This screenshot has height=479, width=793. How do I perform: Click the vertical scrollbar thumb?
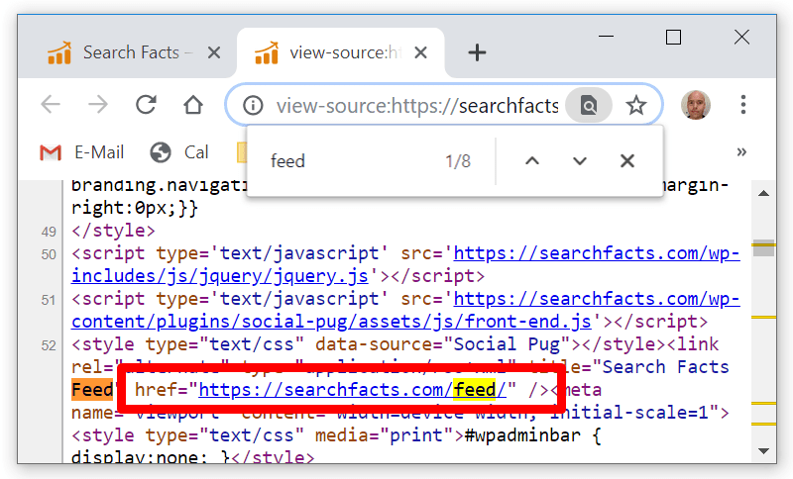tap(763, 247)
